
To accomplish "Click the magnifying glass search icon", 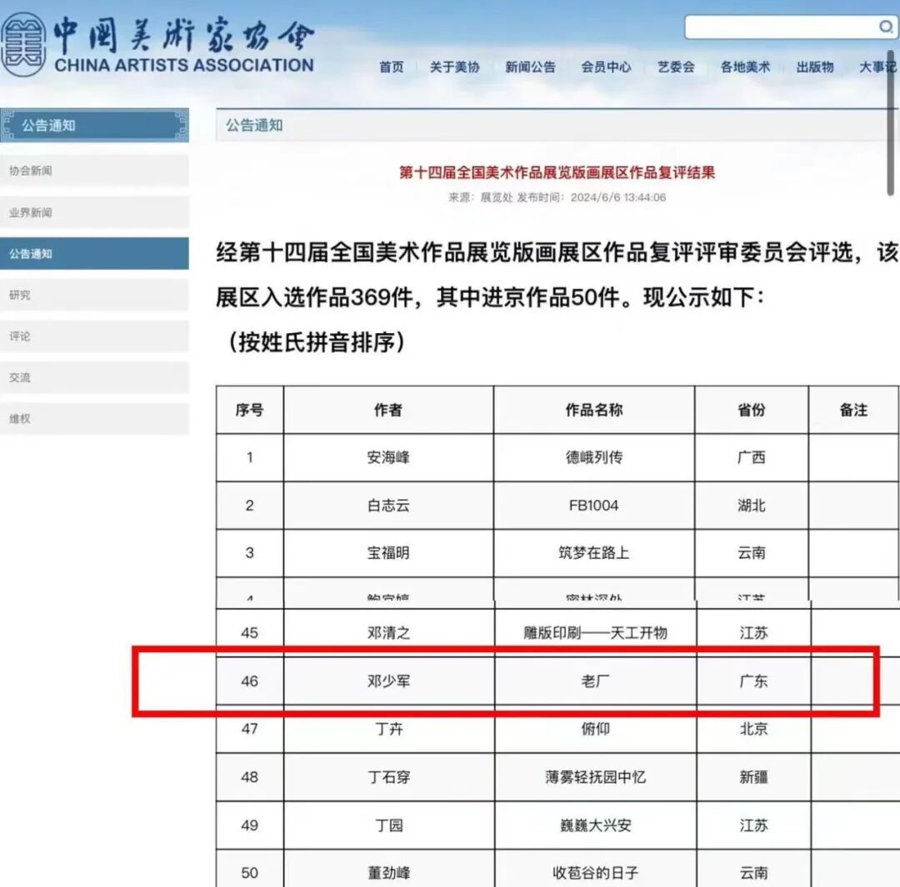I will pyautogui.click(x=886, y=27).
